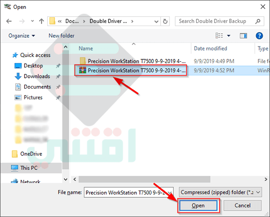This screenshot has width=270, height=217.
Task: Click the pin icon beside Pictures
Action: pos(58,97)
